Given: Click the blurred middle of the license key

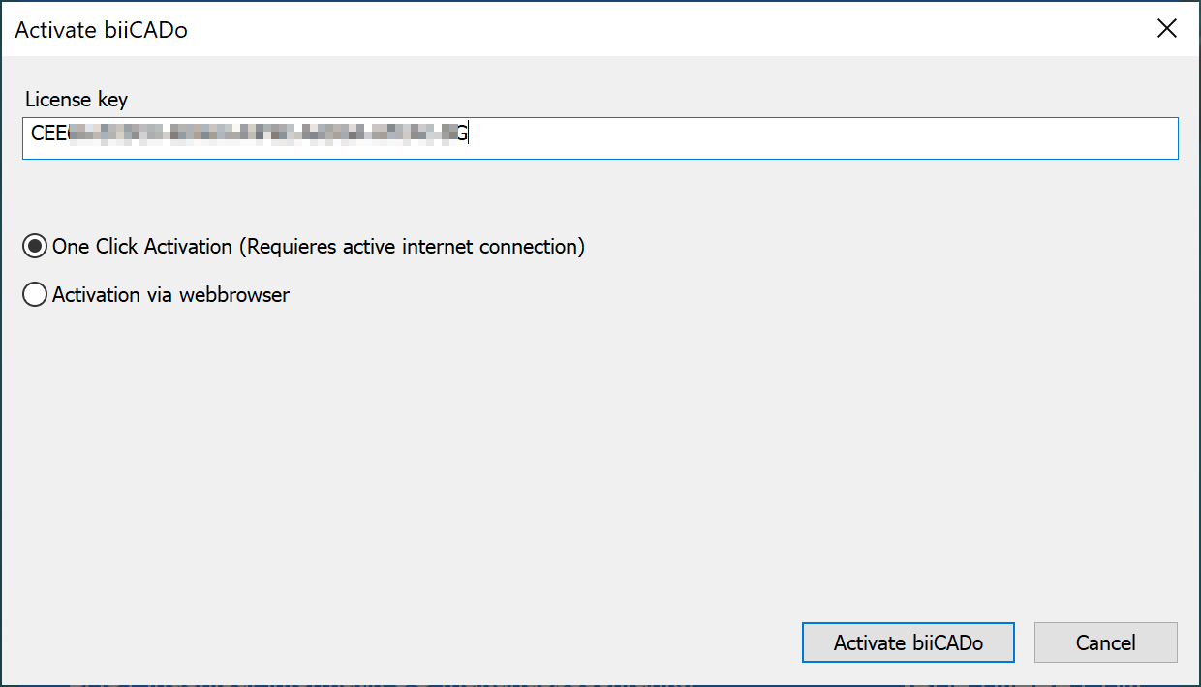Looking at the screenshot, I should [x=262, y=134].
